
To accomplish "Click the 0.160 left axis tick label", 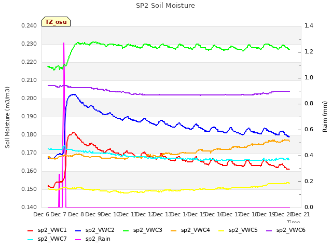I will [29, 171].
